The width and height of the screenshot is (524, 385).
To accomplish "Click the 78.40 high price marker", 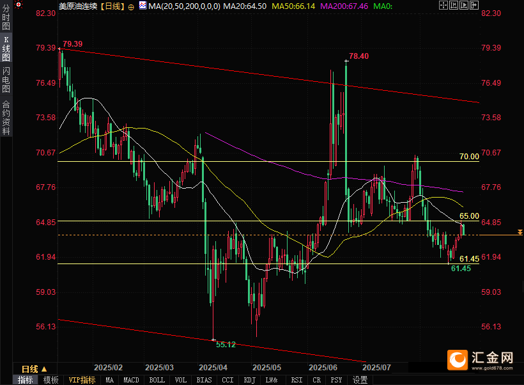I will tap(358, 56).
